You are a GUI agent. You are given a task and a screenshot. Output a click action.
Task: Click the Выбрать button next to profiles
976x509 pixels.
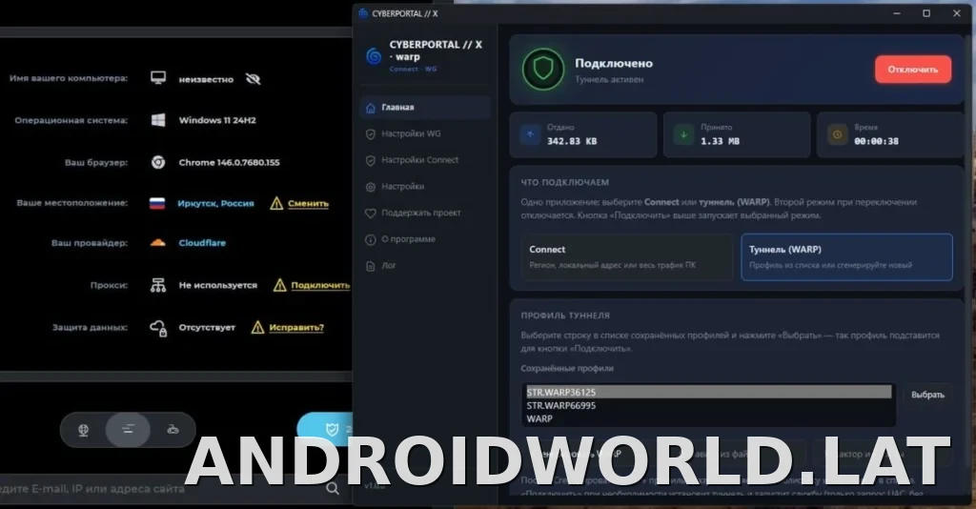tap(926, 395)
